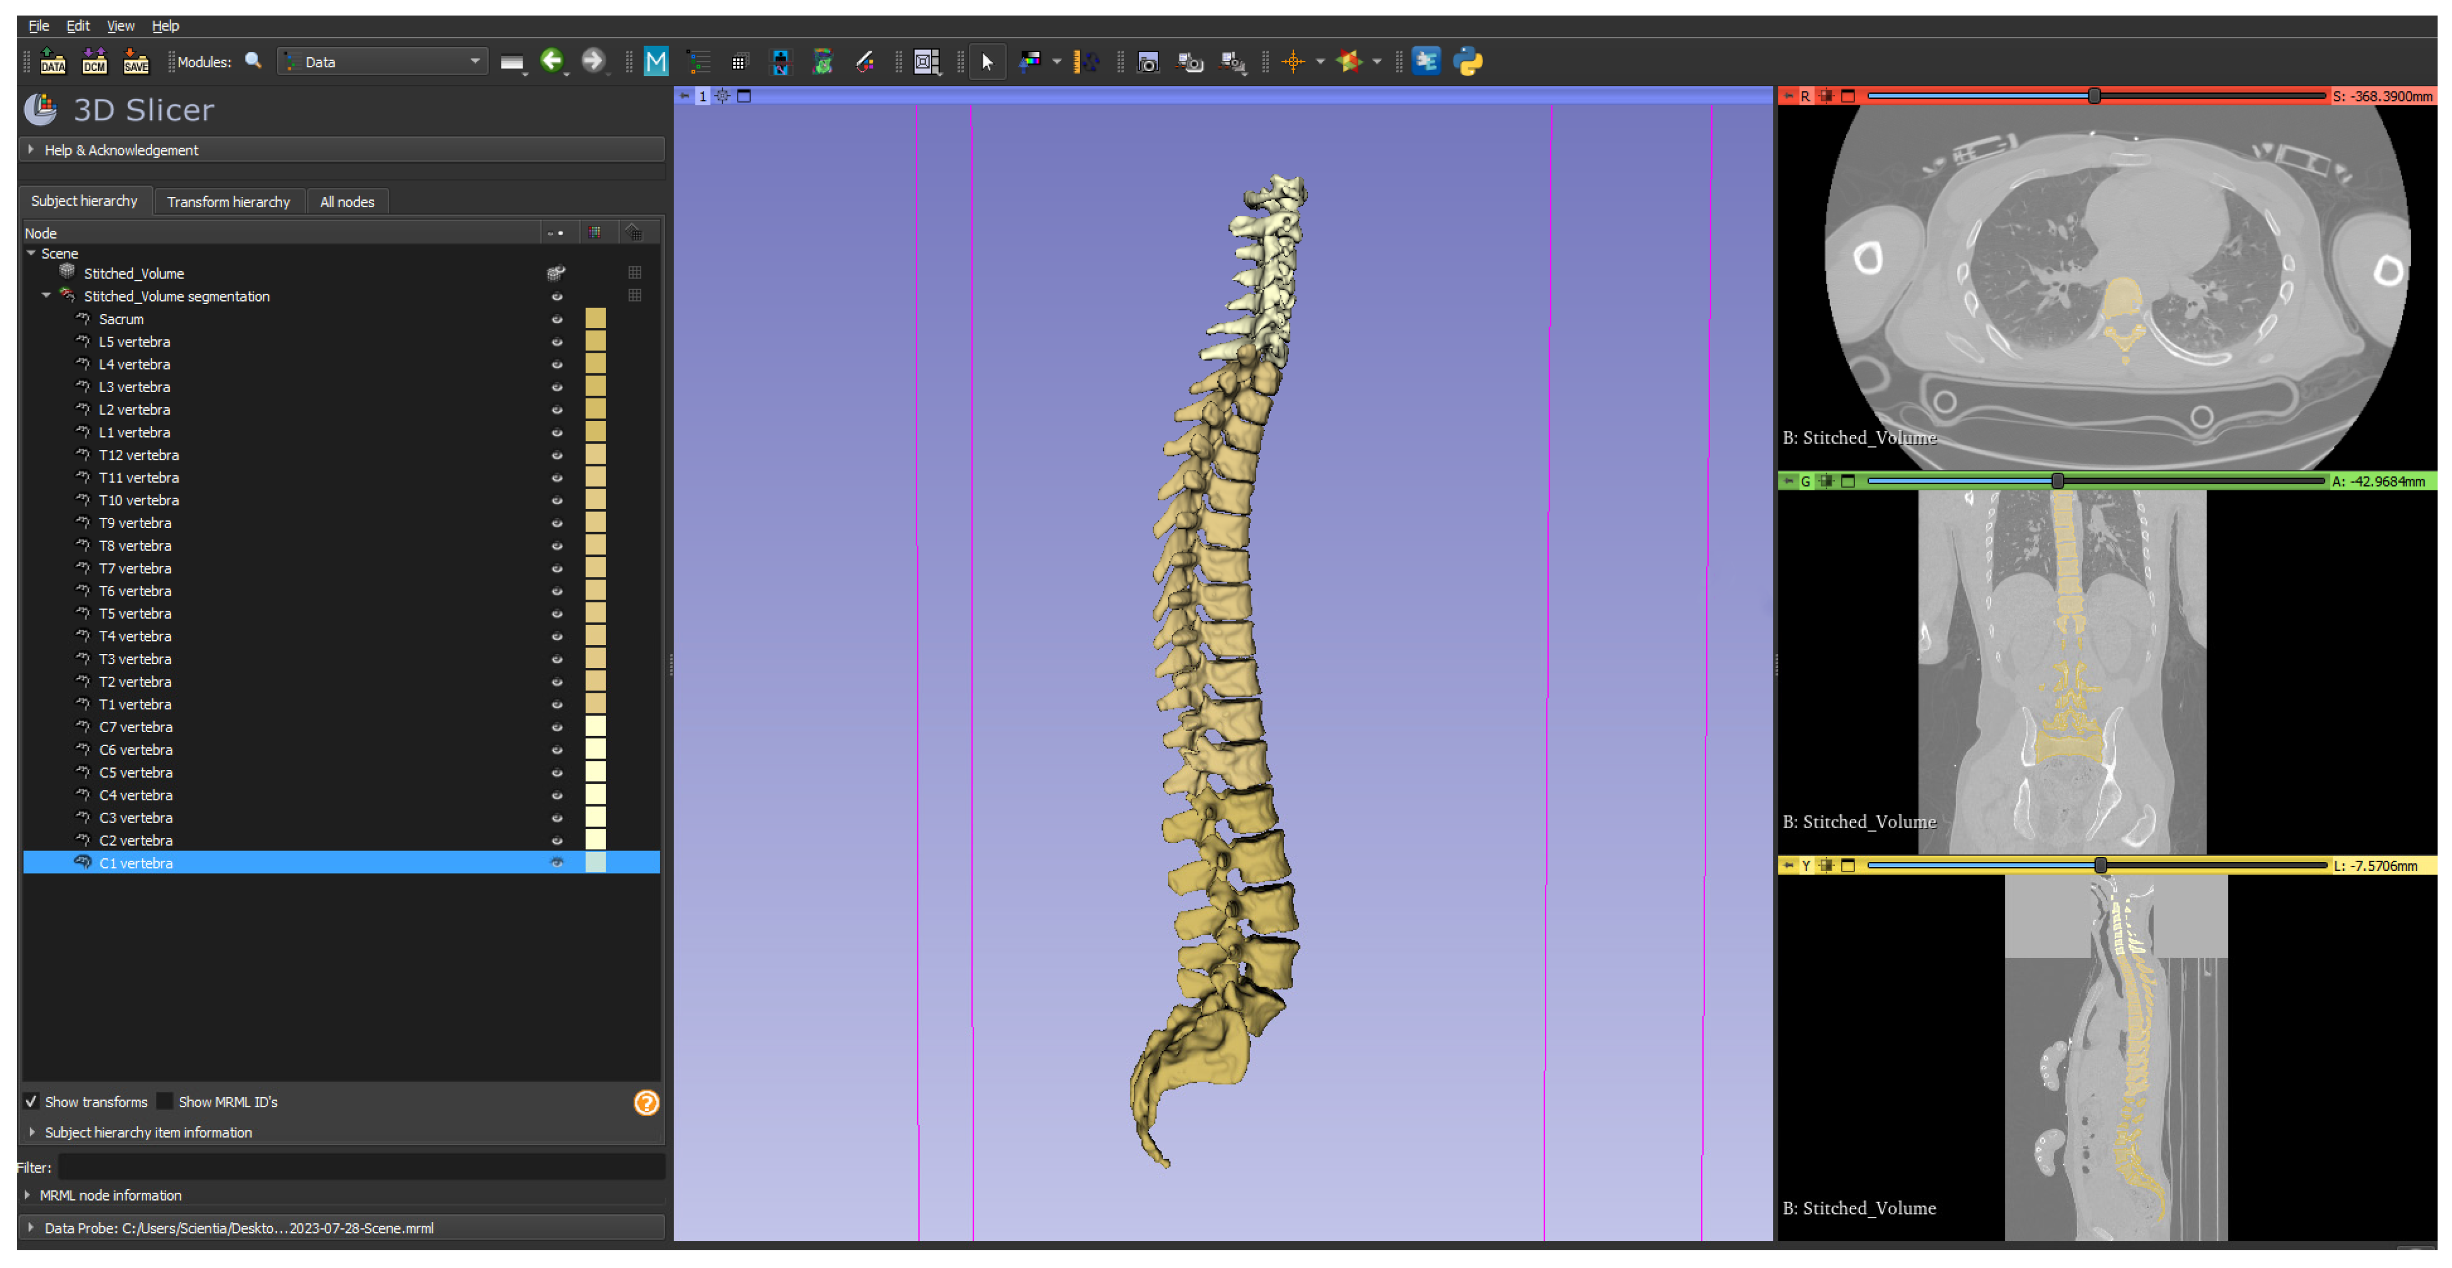Click the Load DATA toolbar icon
This screenshot has height=1268, width=2452.
coord(53,63)
